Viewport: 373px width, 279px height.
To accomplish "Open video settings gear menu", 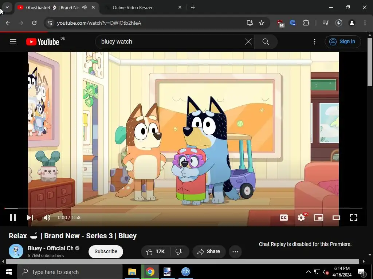I will click(x=301, y=218).
